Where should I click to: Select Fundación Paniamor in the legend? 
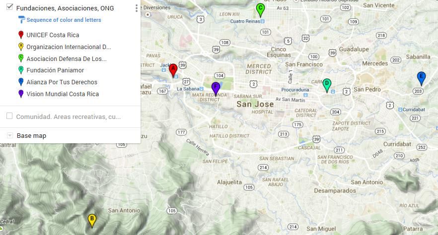tap(55, 70)
